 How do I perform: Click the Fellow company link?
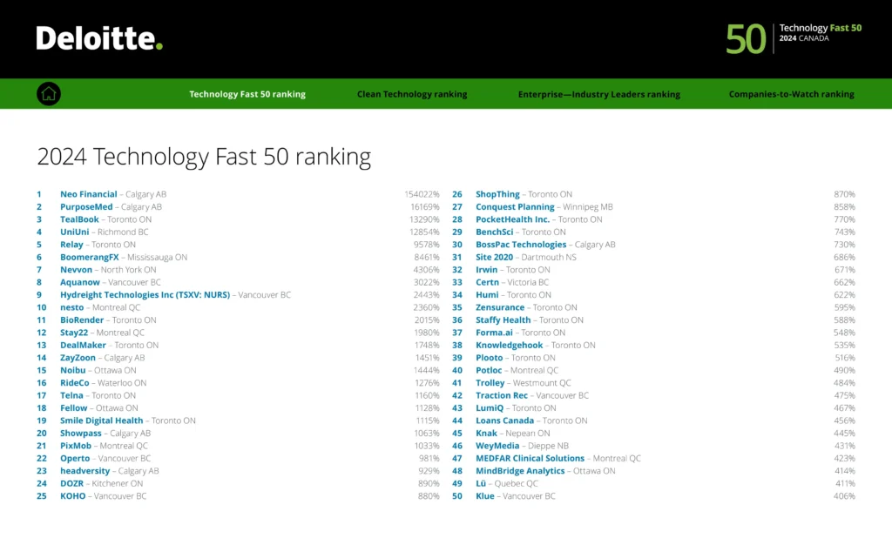coord(74,407)
